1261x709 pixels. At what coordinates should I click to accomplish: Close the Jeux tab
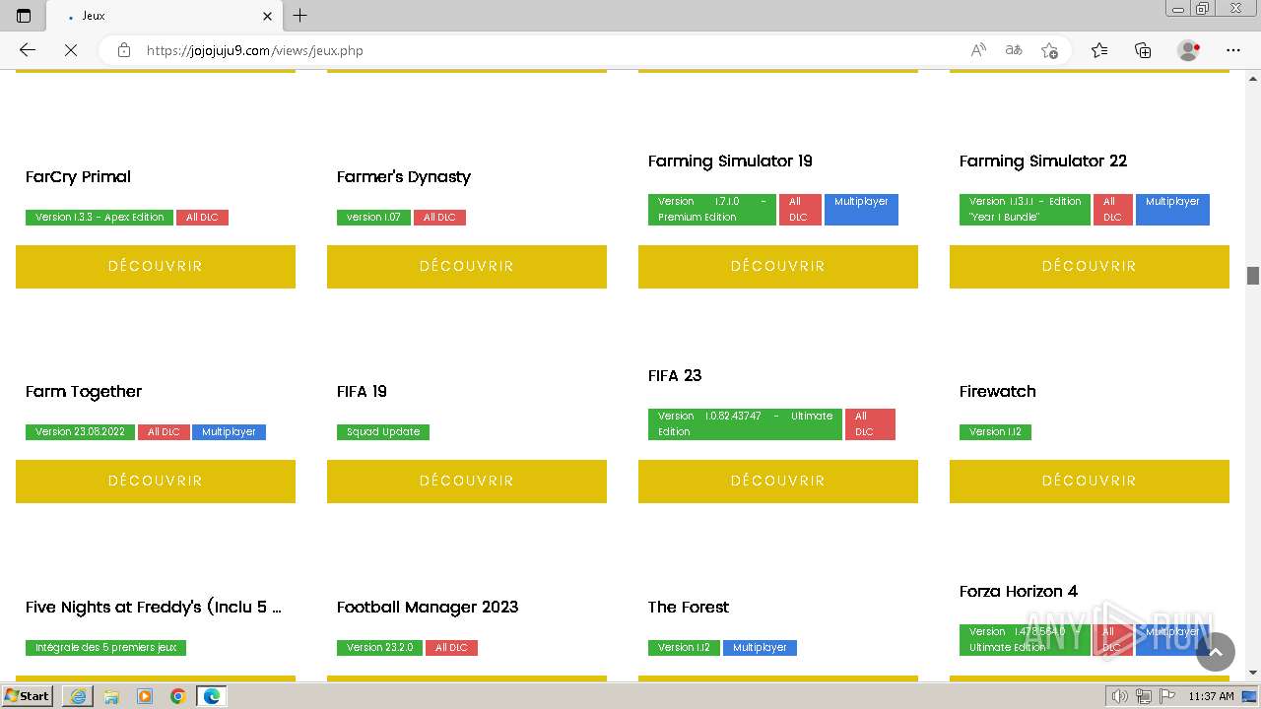(267, 16)
